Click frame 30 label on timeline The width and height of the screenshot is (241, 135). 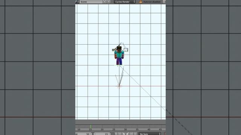pyautogui.click(x=125, y=129)
